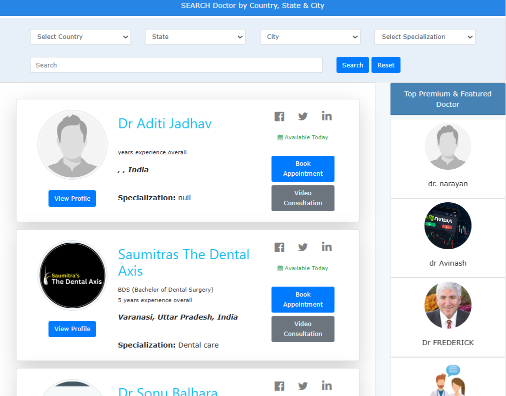
Task: Click the blue Search button
Action: click(352, 65)
